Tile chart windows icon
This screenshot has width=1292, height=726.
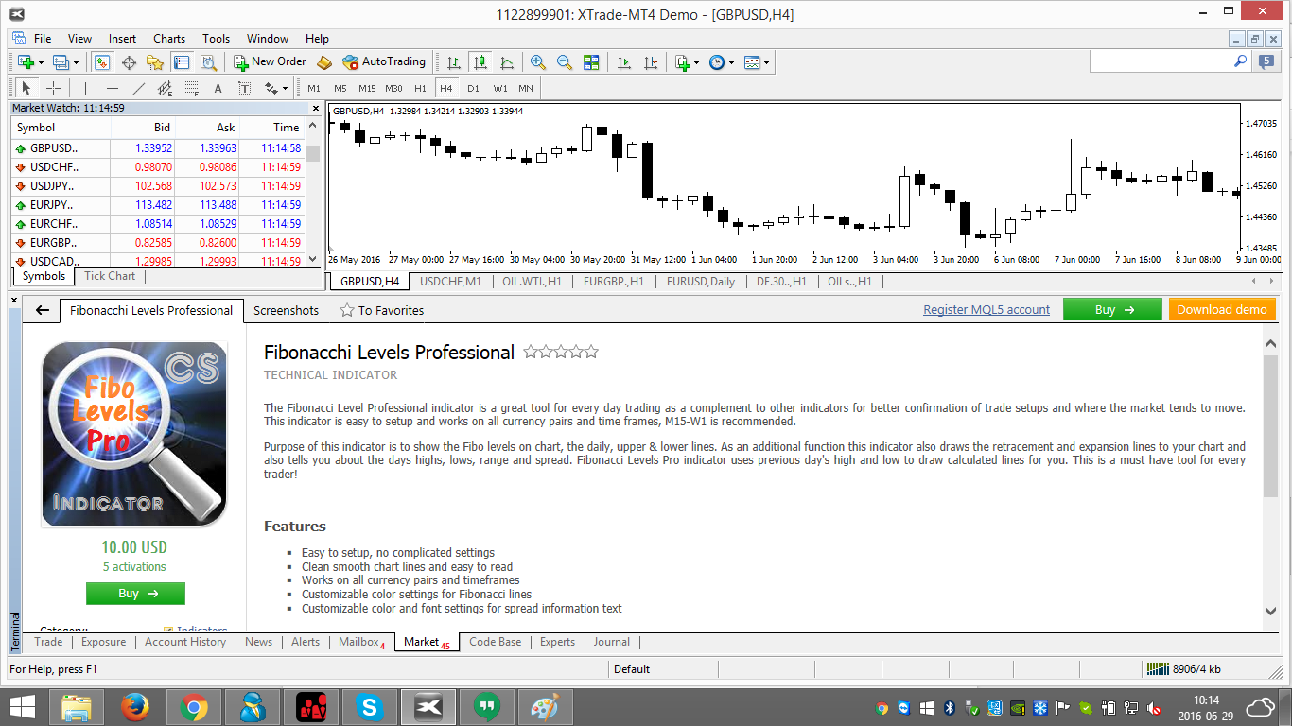[x=591, y=62]
